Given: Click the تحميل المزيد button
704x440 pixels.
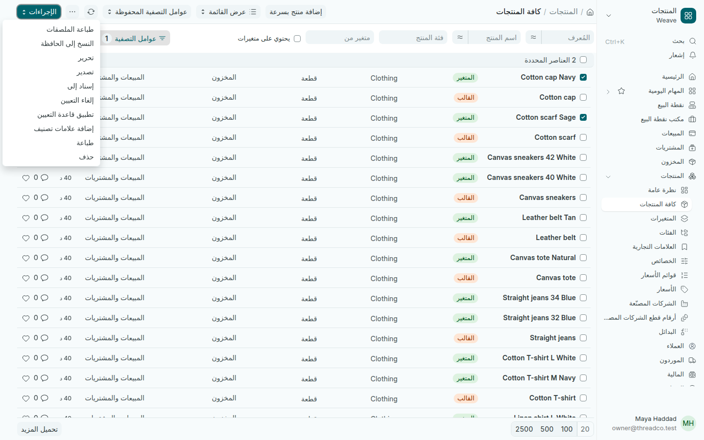Looking at the screenshot, I should coord(40,429).
